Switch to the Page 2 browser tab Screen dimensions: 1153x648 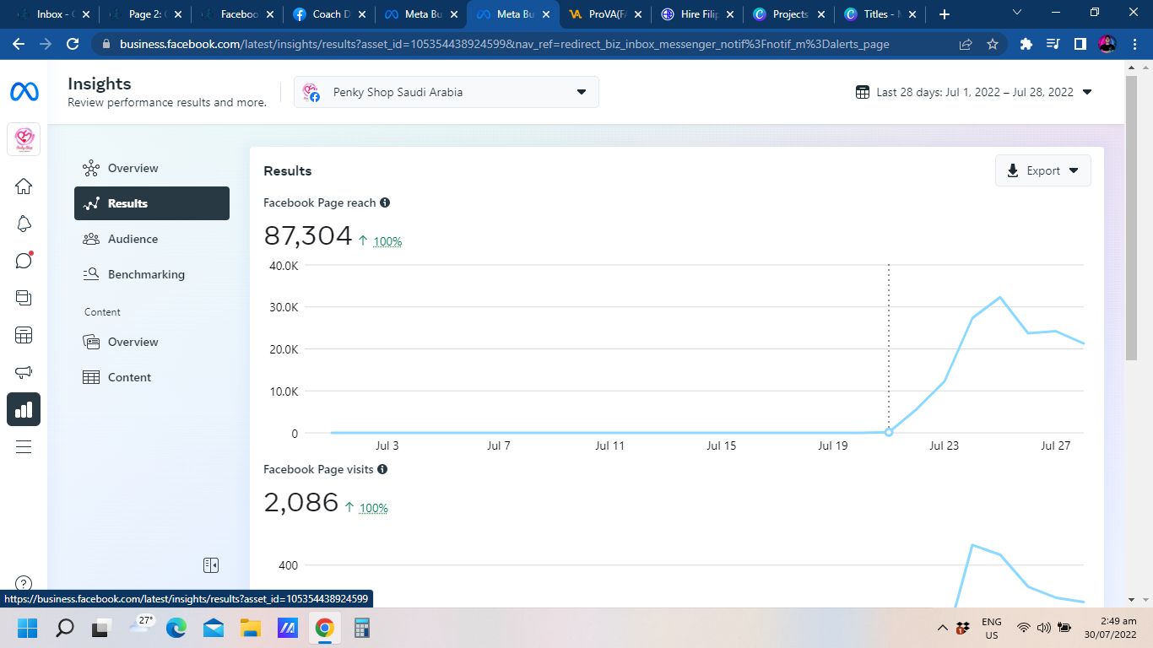[x=145, y=14]
